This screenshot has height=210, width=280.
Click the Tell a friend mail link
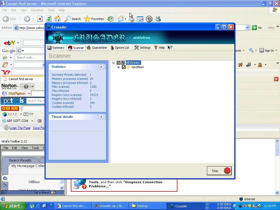click(x=45, y=192)
